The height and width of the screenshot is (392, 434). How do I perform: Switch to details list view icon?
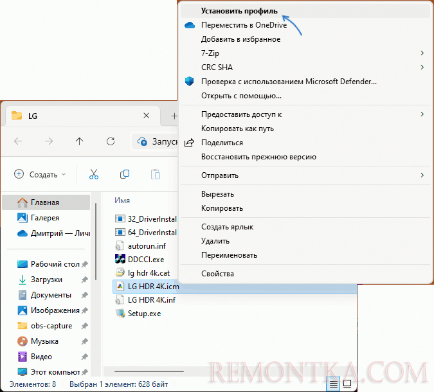tap(334, 384)
